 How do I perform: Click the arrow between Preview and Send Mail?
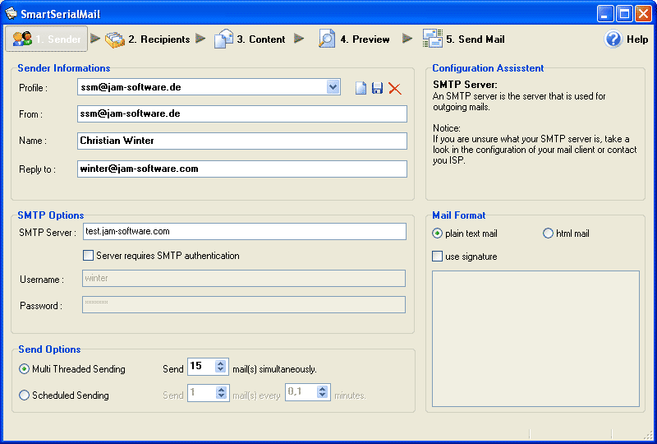tap(407, 39)
